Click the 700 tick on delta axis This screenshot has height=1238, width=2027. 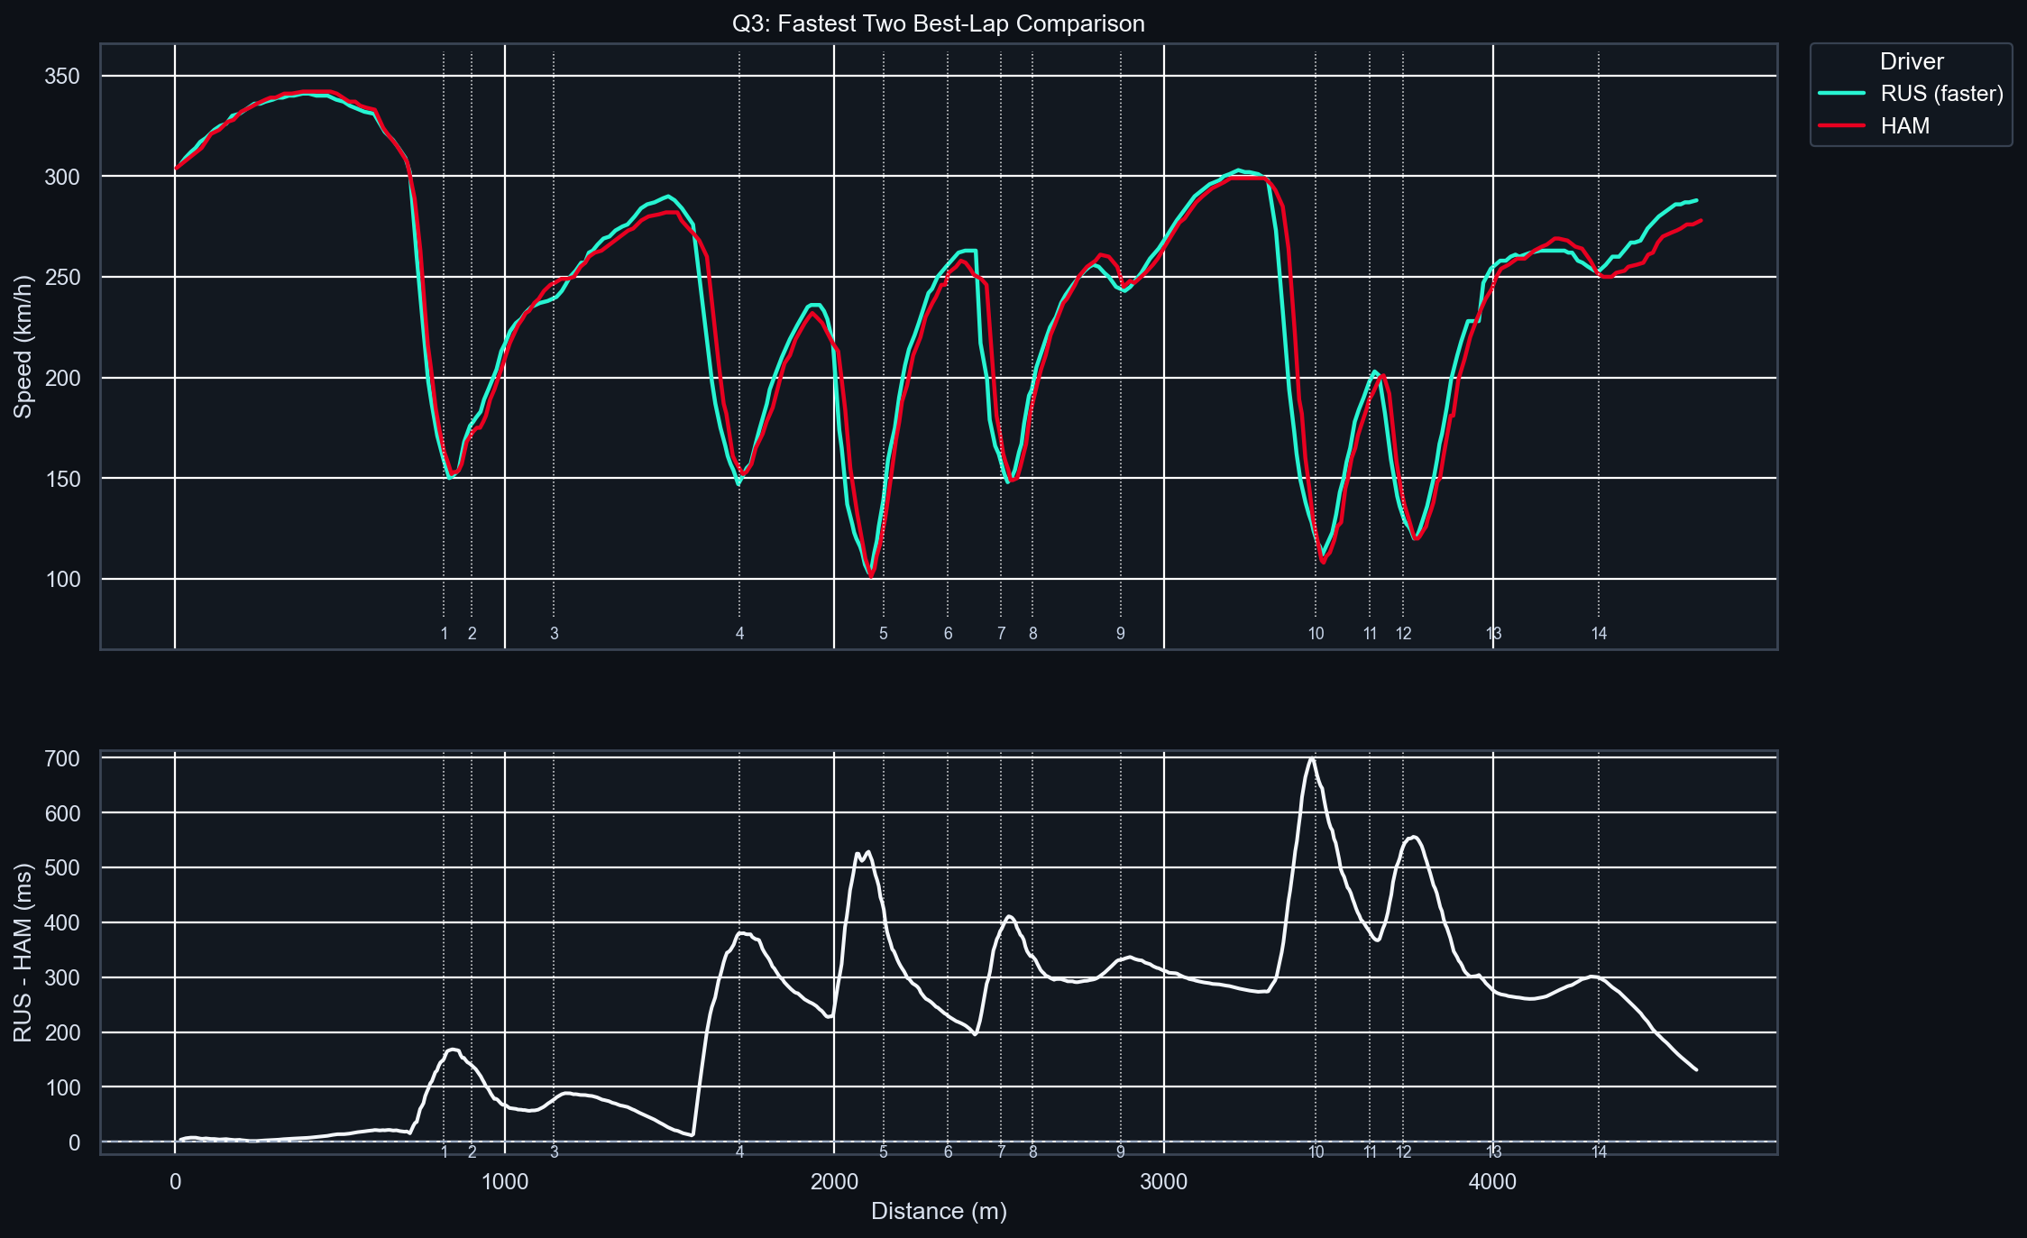pyautogui.click(x=62, y=759)
